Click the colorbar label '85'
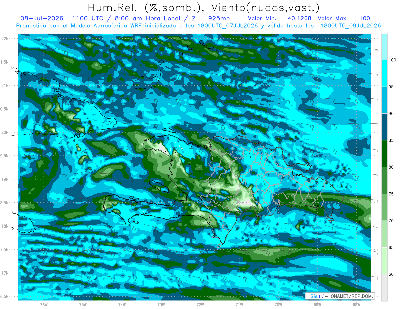This screenshot has height=309, width=400. [x=392, y=140]
